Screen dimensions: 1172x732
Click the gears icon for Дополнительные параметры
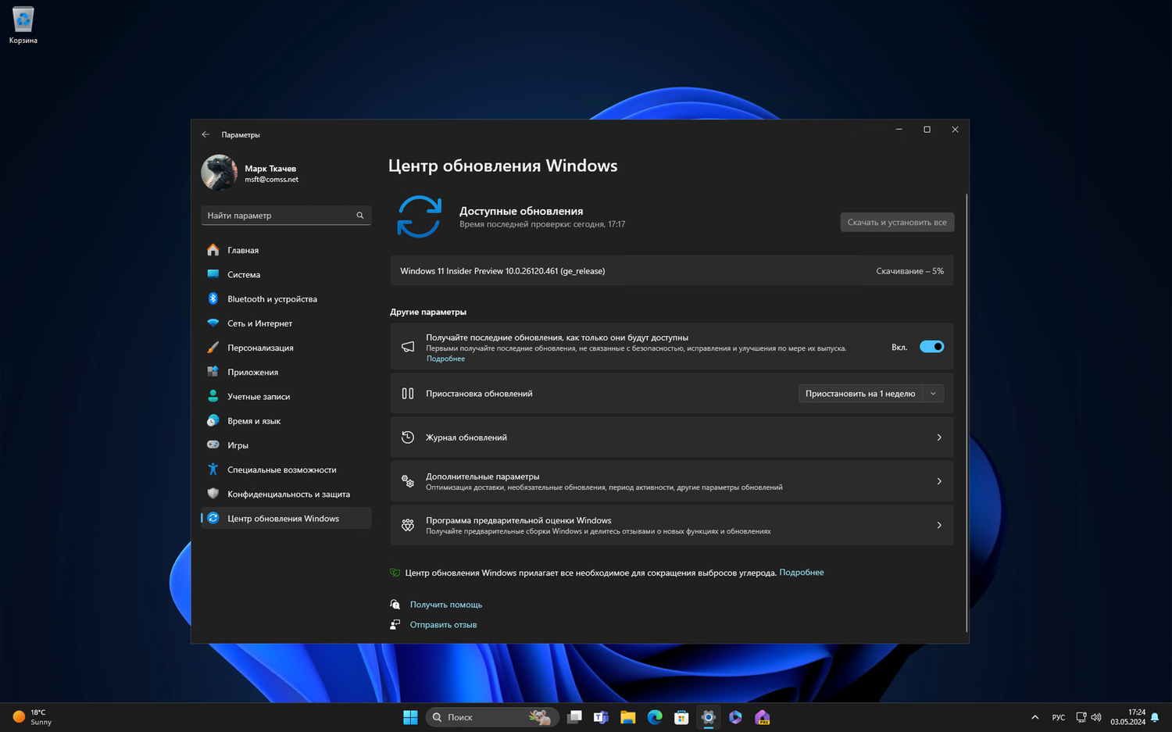coord(408,481)
